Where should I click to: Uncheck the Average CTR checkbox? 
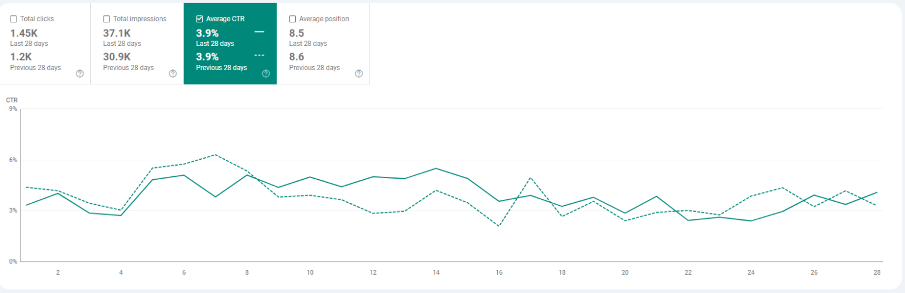[199, 19]
